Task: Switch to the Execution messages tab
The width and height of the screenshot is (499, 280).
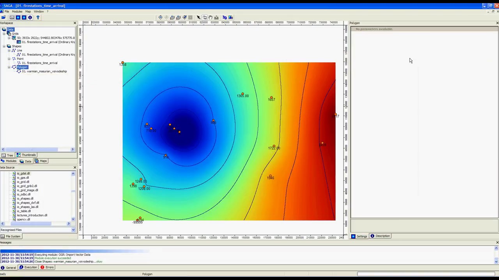Action: 28,268
